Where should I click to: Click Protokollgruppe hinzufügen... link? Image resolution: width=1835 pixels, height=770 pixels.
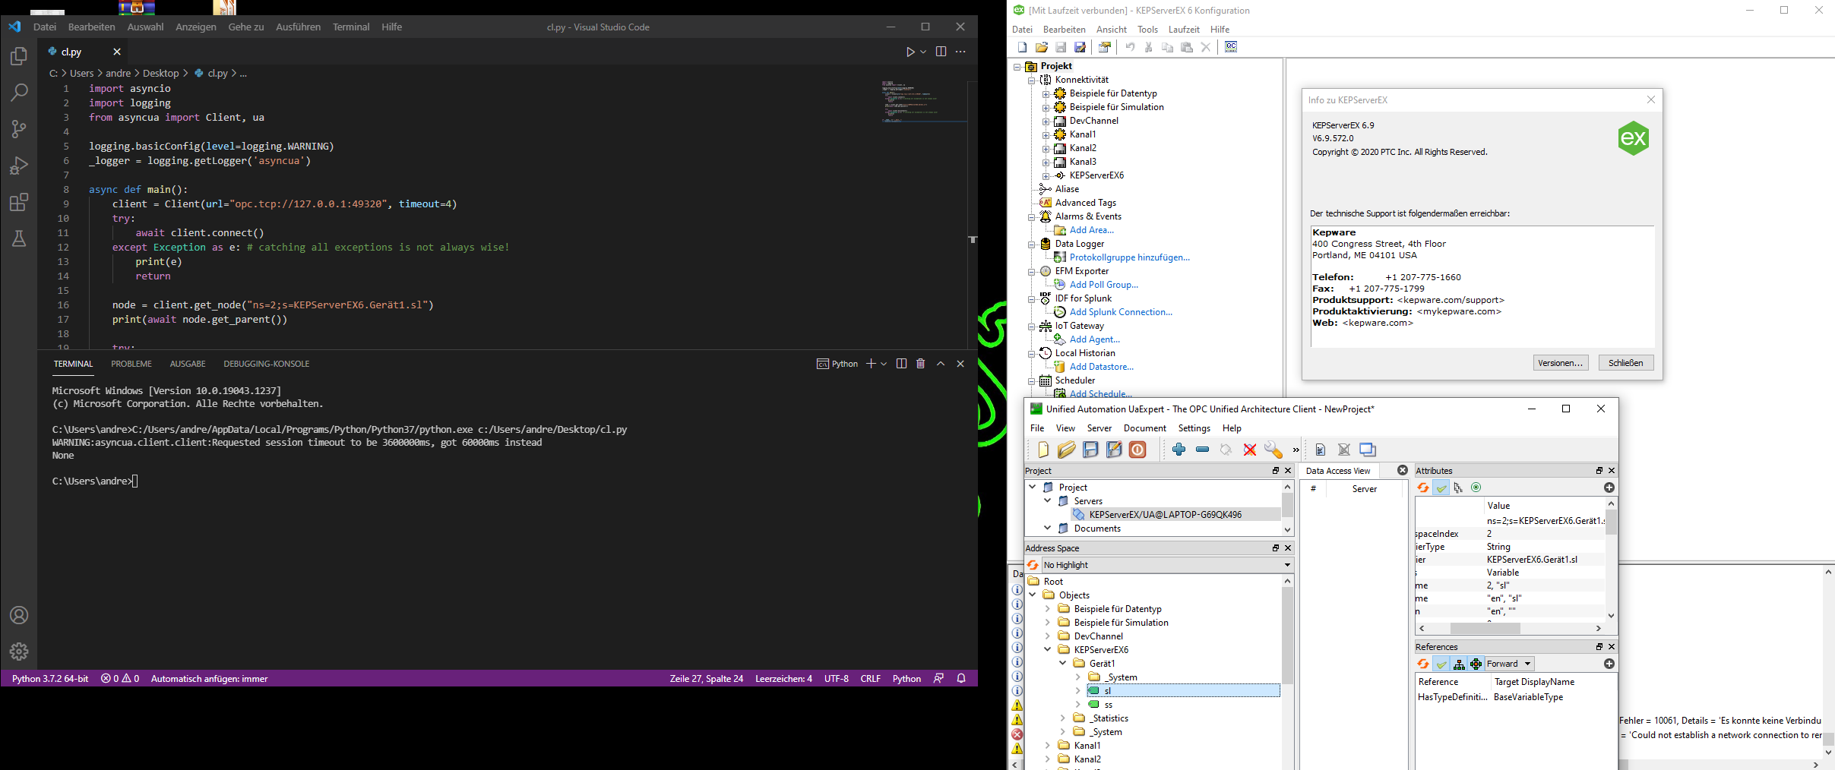coord(1130,257)
